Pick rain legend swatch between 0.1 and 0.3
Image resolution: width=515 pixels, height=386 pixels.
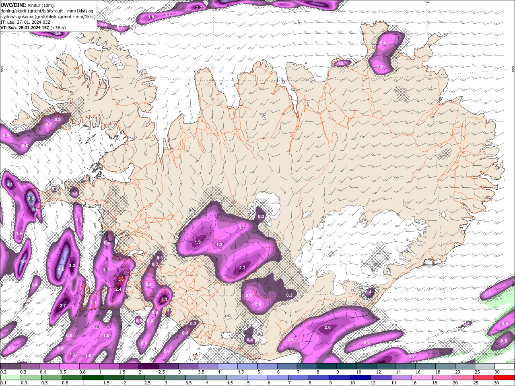[10, 377]
